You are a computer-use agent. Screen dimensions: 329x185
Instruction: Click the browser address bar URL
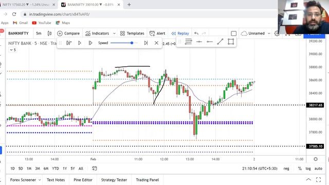(x=60, y=14)
